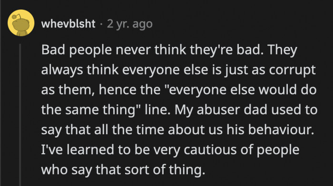The height and width of the screenshot is (186, 333).
Task: Open the whevblsht user profile link
Action: pos(68,24)
